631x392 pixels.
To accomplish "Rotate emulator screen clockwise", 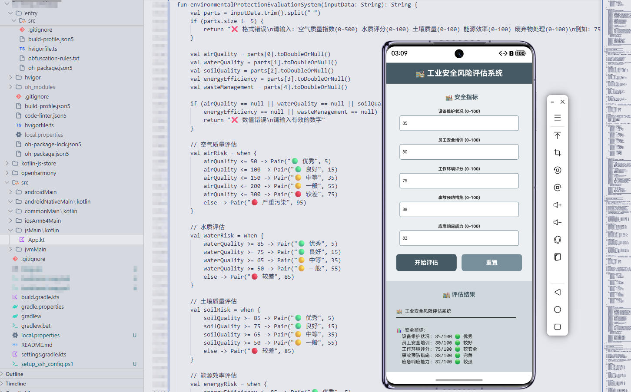I will (558, 188).
